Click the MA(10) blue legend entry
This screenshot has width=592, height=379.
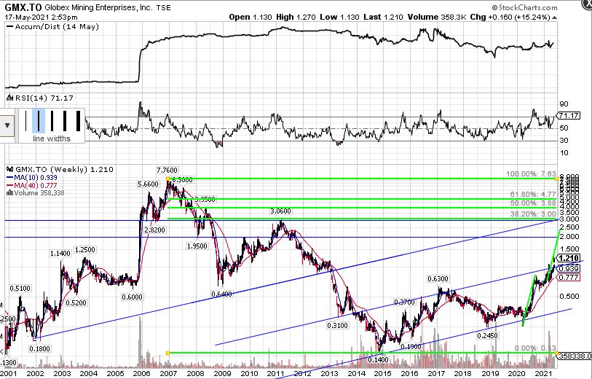coord(31,176)
